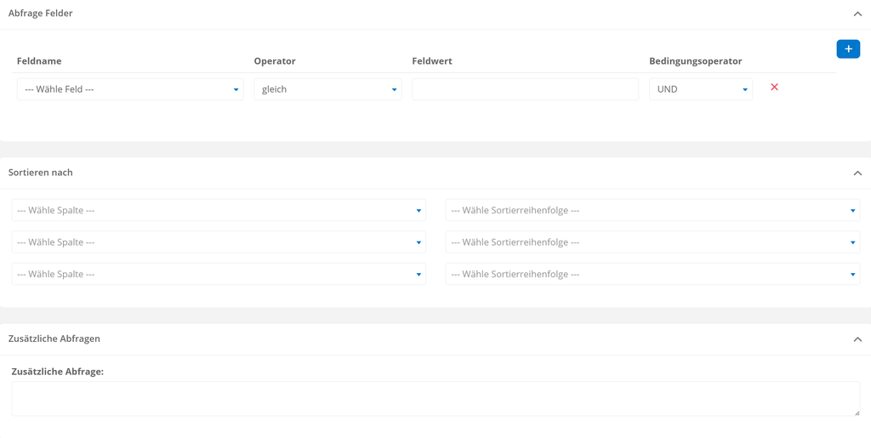Click the text area resize grip corner
871x438 pixels.
pyautogui.click(x=857, y=412)
